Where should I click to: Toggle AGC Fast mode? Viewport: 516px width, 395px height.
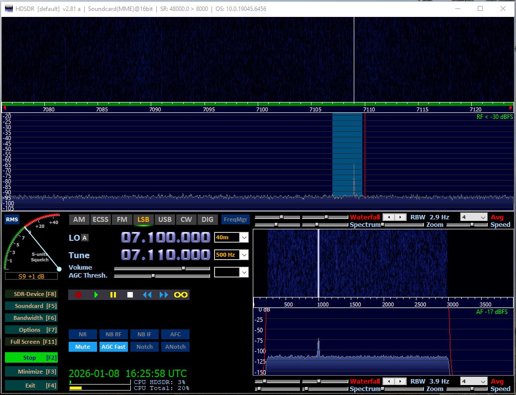[x=113, y=347]
